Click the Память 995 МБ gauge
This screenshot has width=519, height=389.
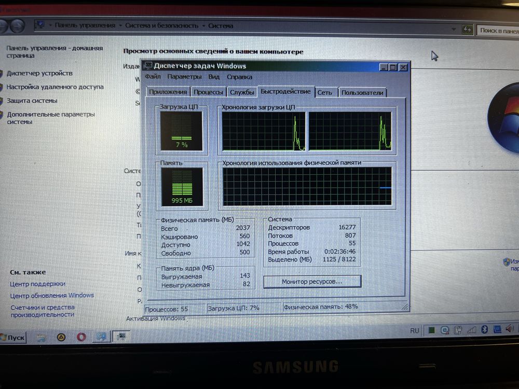tap(182, 187)
